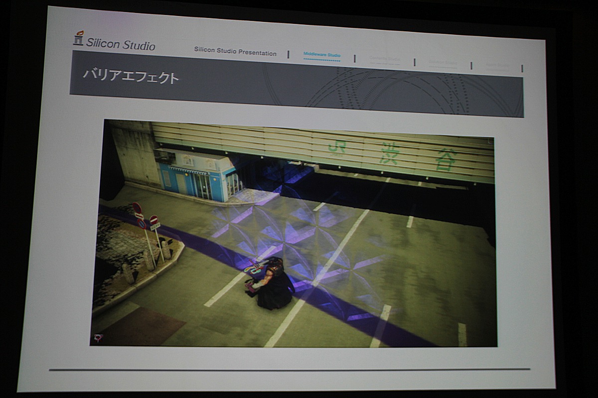This screenshot has height=398, width=598.
Task: Click the green 渋谷 sign on the building
Action: click(x=418, y=156)
